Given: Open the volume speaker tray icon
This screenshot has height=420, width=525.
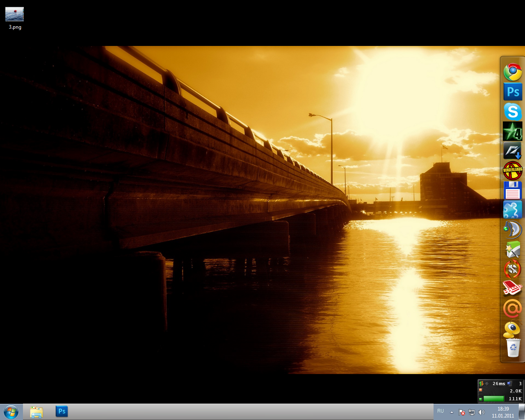Looking at the screenshot, I should [482, 412].
